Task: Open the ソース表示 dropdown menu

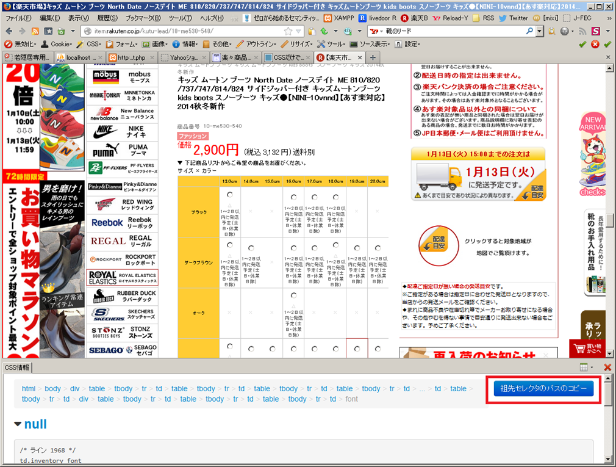Action: 370,44
